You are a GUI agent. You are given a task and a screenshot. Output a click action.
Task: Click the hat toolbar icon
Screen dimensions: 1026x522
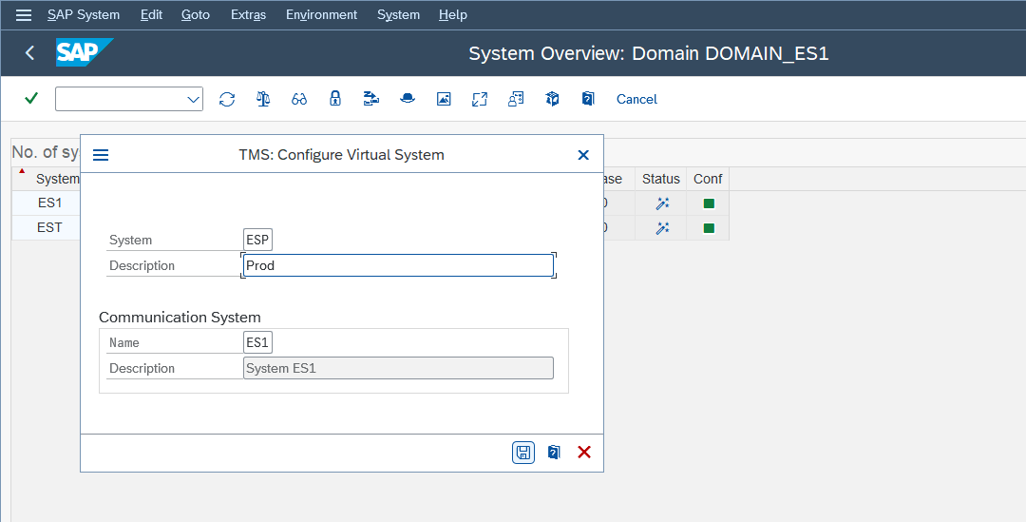(x=408, y=99)
